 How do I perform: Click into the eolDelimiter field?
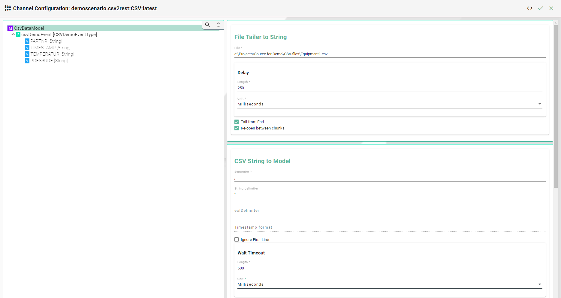pyautogui.click(x=390, y=211)
